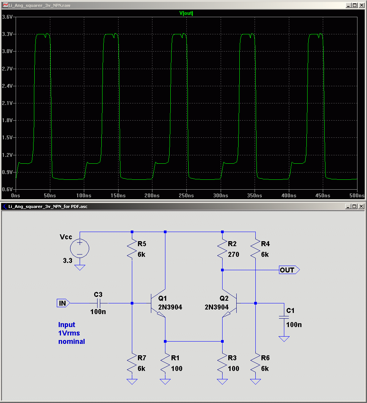367x403 pixels.
Task: Click the 2N3904 model label of Q1
Action: coord(170,307)
